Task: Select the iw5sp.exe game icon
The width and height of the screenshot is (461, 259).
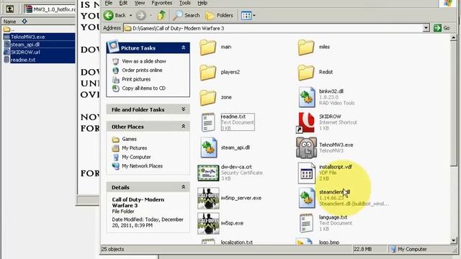Action: click(x=208, y=224)
